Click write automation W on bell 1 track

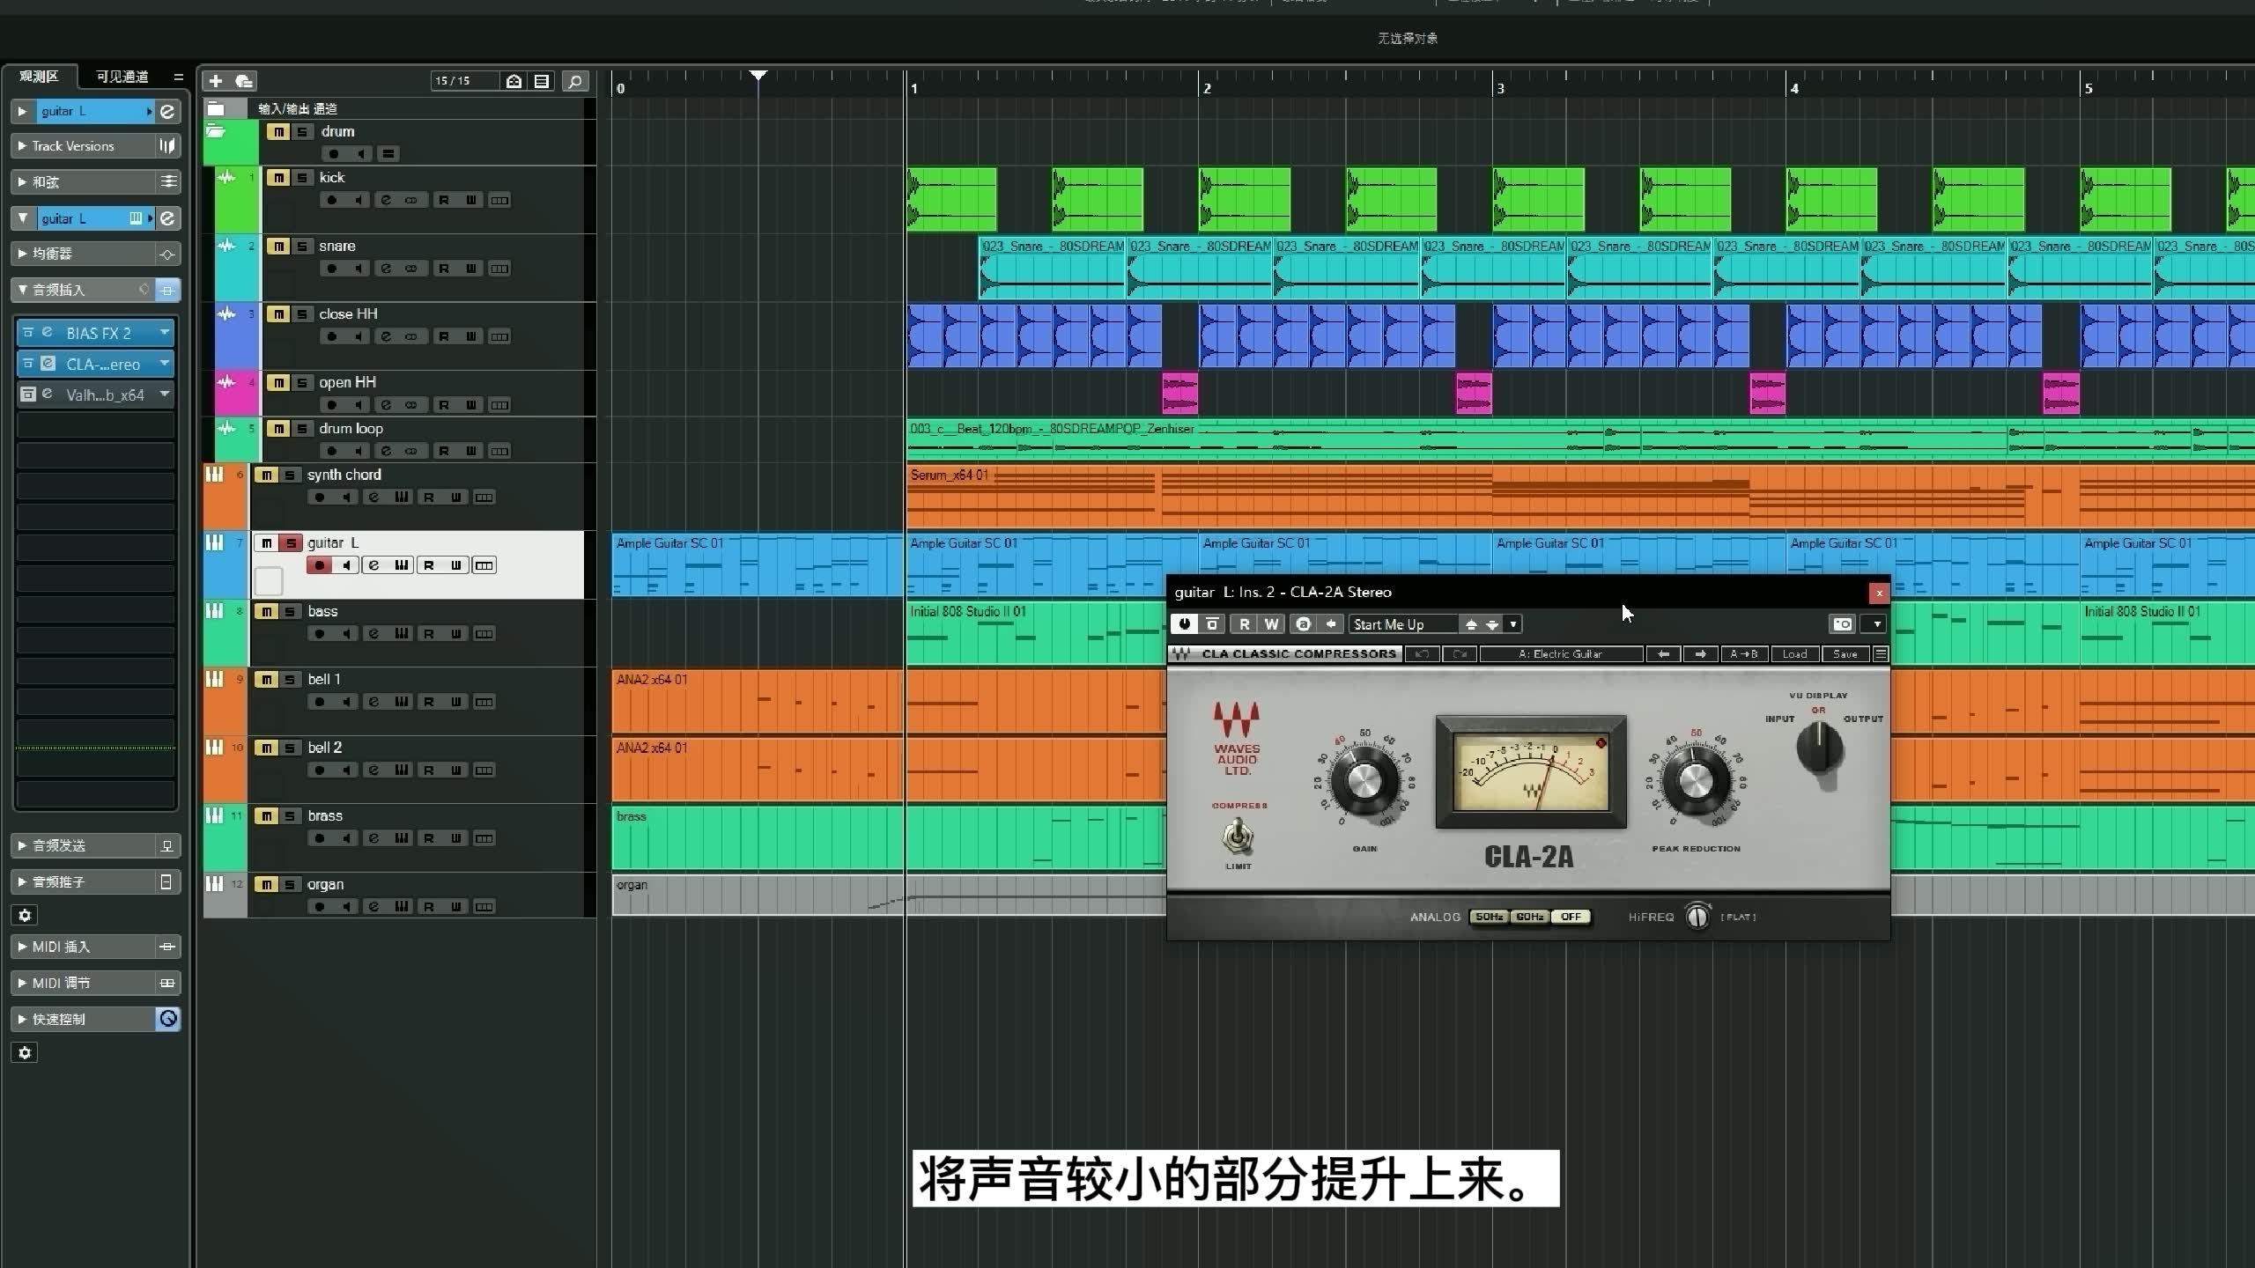pos(456,702)
